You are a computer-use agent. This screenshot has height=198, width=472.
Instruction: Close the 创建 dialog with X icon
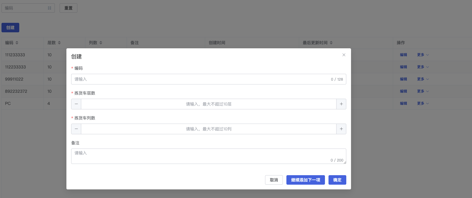344,55
